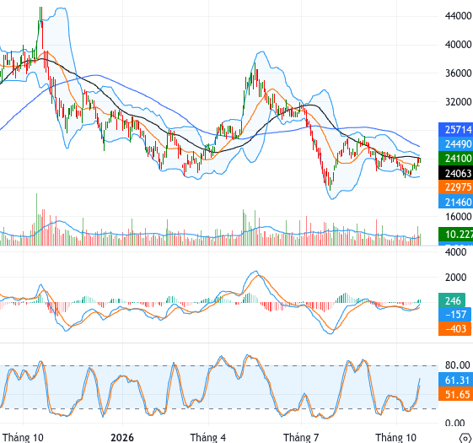This screenshot has width=473, height=443.
Task: Select the 24490 upper band label
Action: pos(455,144)
